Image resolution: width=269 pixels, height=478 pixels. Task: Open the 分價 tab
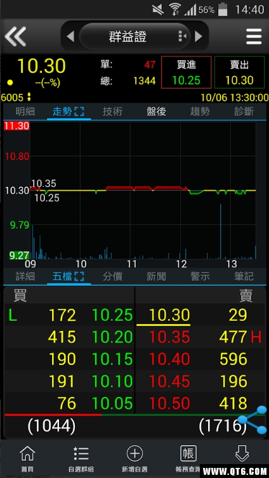[x=112, y=276]
